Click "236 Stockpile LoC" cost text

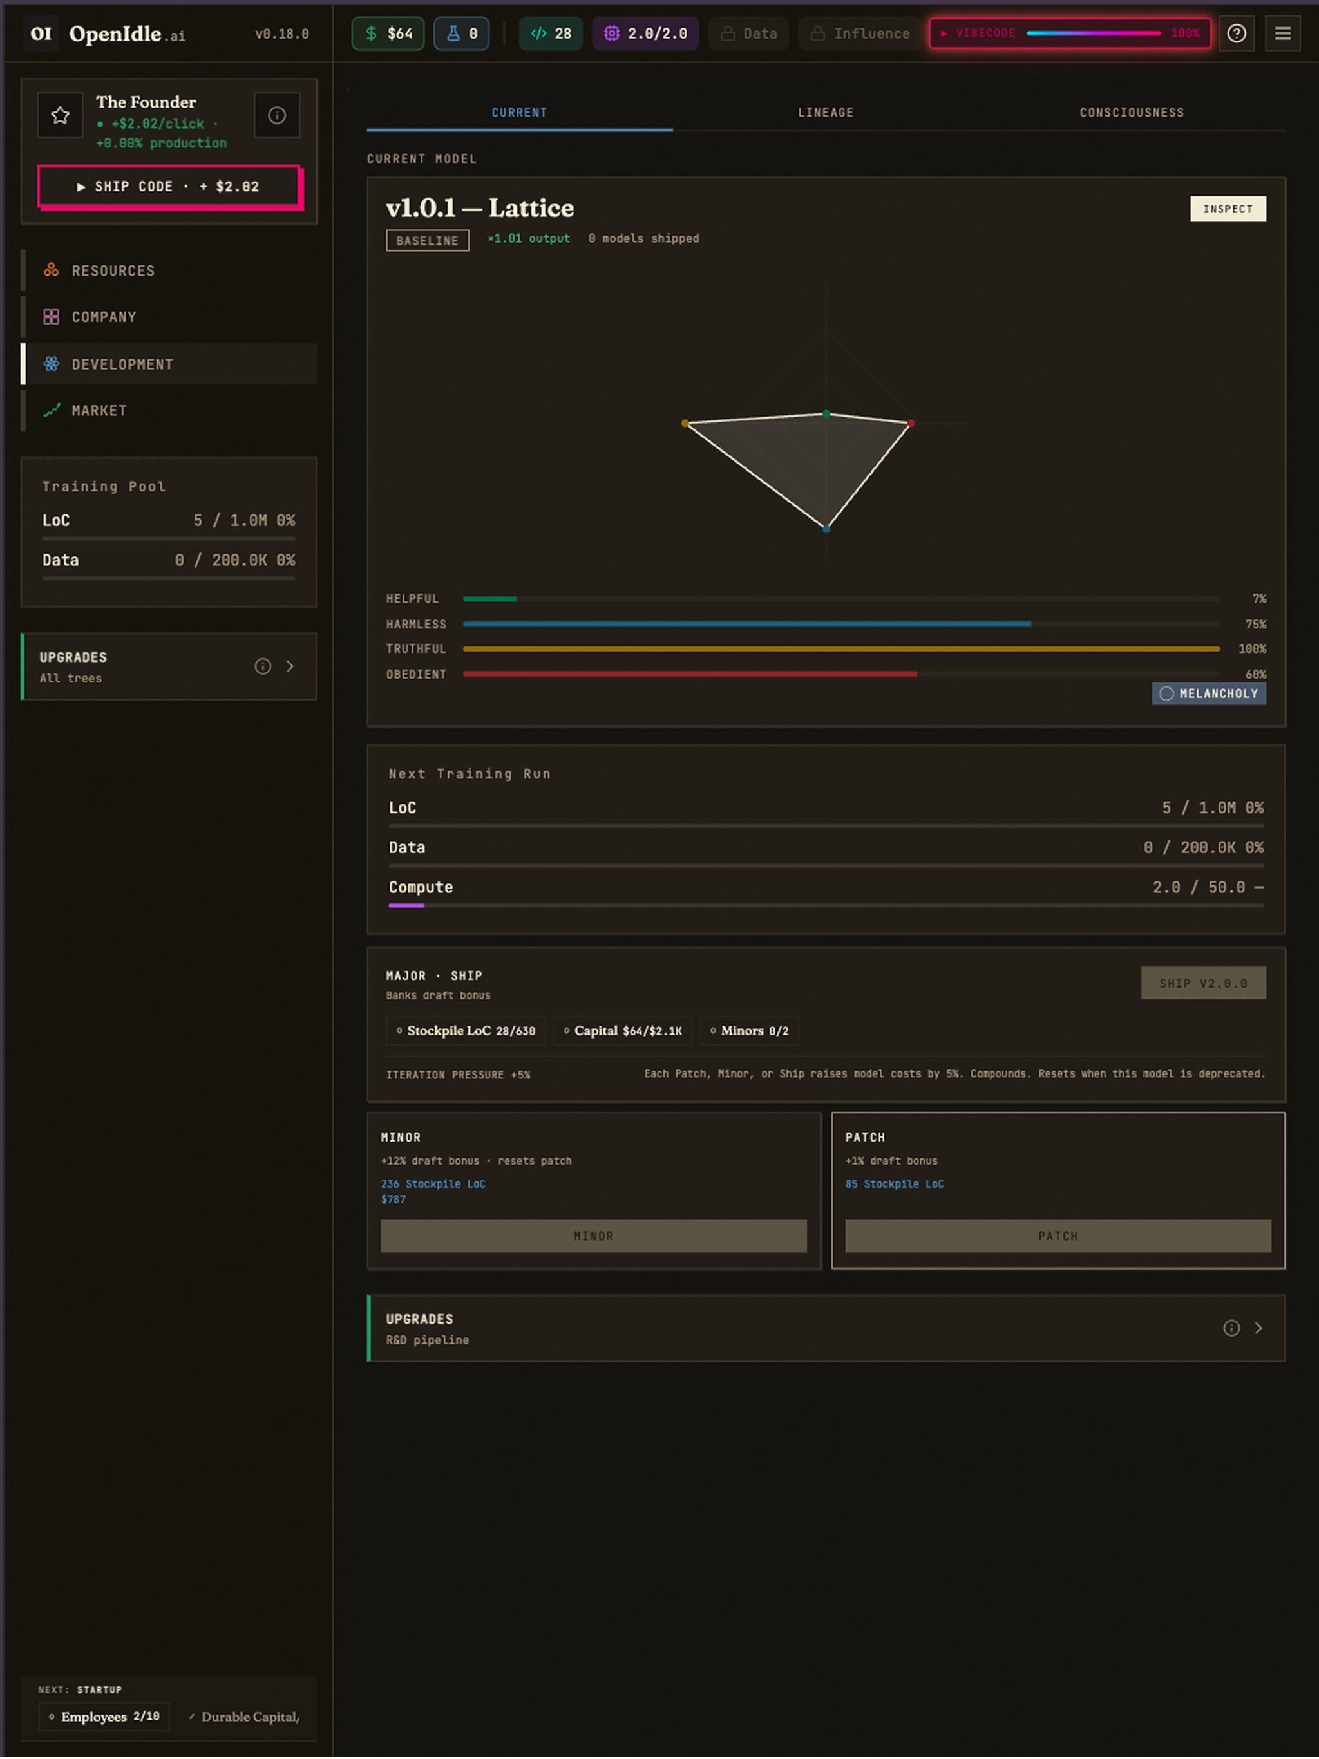coord(433,1184)
